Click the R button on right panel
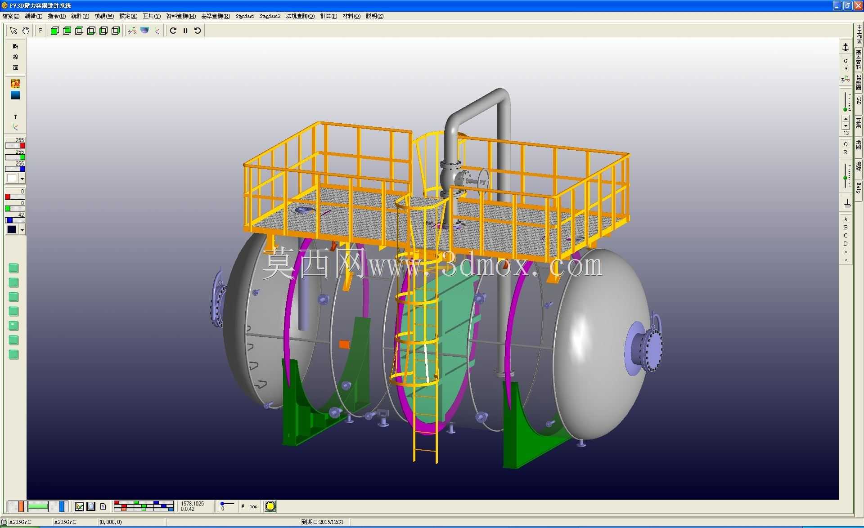Viewport: 864px width, 528px height. (846, 152)
